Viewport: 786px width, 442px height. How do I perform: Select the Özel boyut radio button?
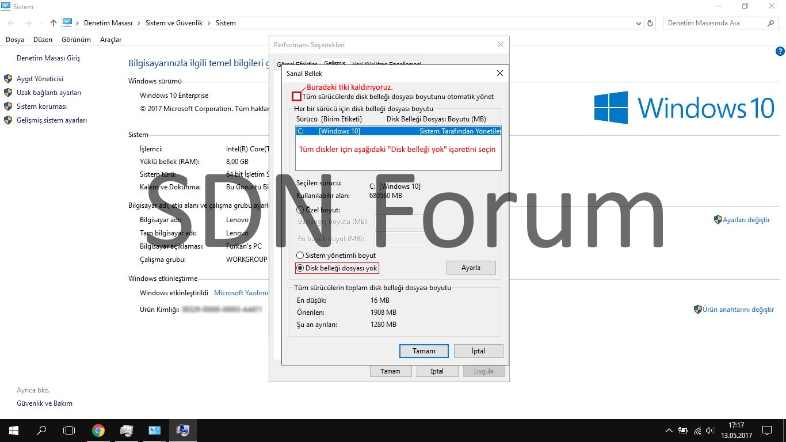click(x=300, y=210)
